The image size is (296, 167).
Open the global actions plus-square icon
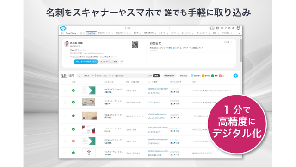[x=217, y=28]
